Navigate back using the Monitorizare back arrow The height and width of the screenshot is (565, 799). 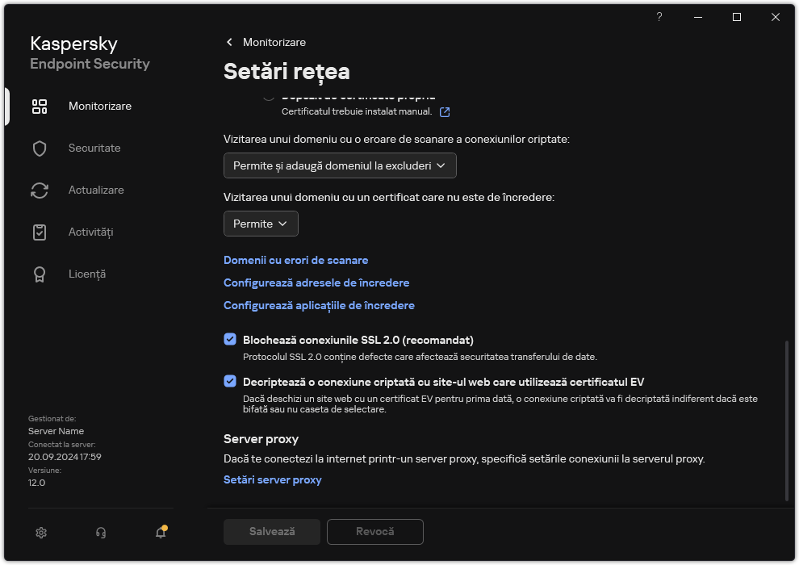coord(229,42)
